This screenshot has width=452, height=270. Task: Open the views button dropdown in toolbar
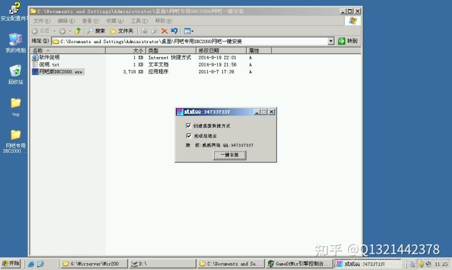188,31
